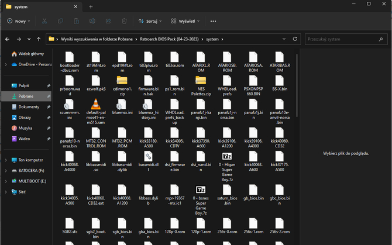
Task: Refresh the current folder view
Action: pos(295,39)
